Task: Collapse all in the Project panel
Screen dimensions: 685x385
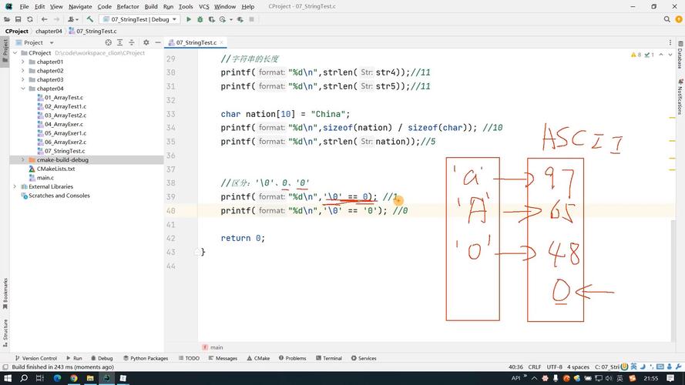Action: coord(131,42)
